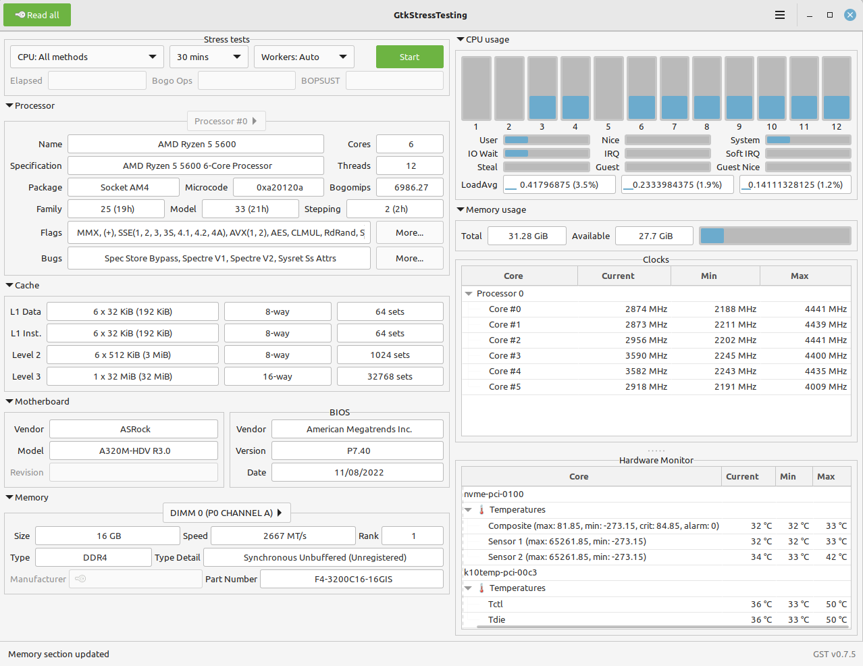863x666 pixels.
Task: Select the Tdie temperature row
Action: [x=656, y=620]
